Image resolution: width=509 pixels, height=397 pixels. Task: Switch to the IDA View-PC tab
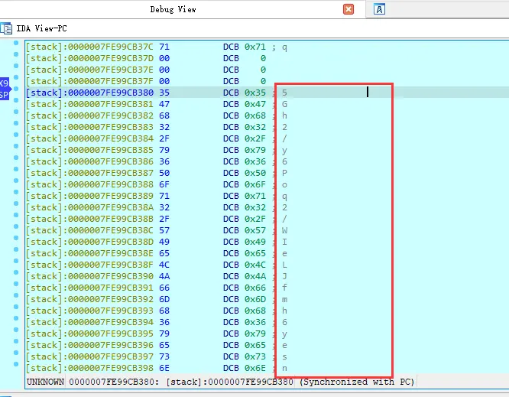(41, 28)
